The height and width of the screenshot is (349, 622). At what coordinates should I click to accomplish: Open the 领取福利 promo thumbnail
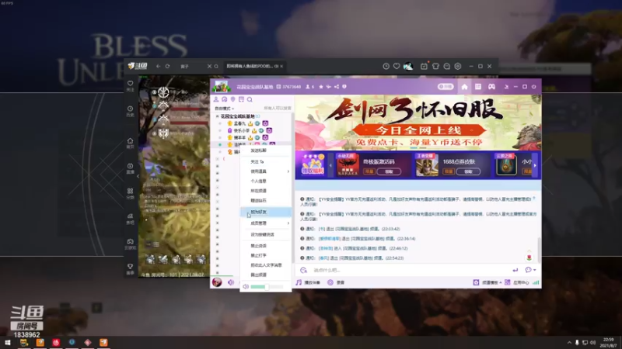pos(313,164)
